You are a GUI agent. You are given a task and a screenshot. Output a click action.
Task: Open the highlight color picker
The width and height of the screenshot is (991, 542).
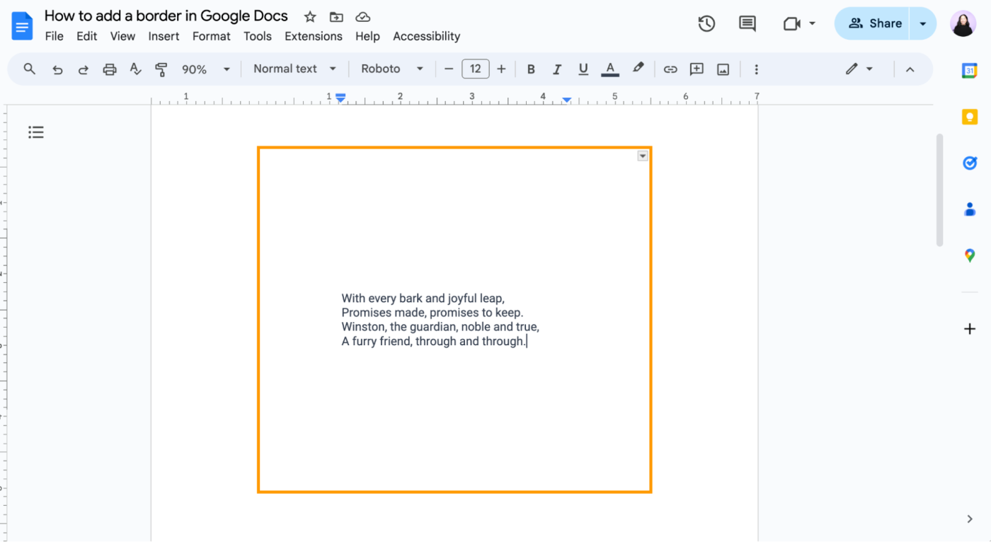638,69
